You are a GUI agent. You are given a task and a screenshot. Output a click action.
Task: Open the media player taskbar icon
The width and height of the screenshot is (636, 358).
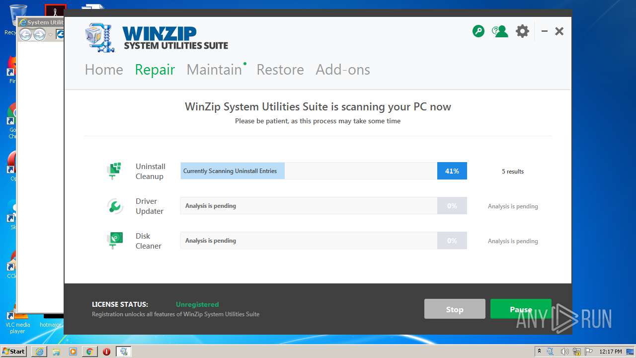click(73, 351)
